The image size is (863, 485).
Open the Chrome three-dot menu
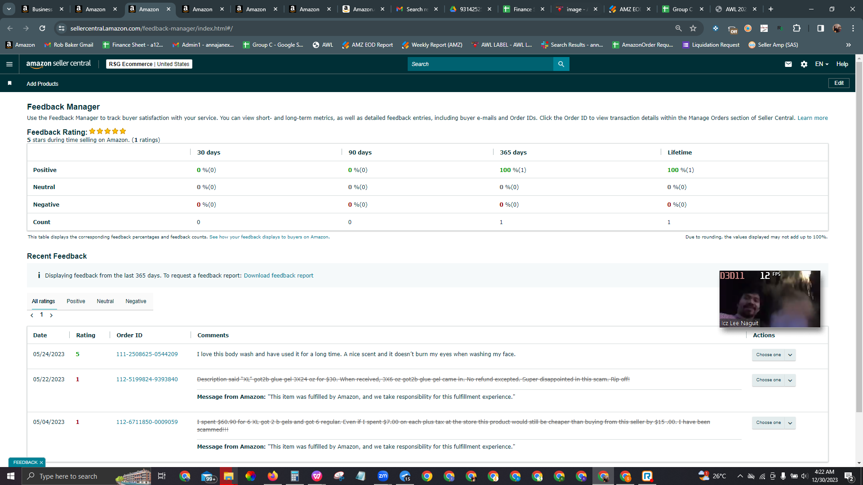[853, 28]
